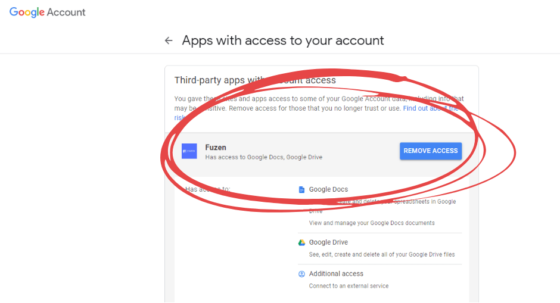
Task: Click the 'Google Docs' permission heading
Action: tap(328, 189)
